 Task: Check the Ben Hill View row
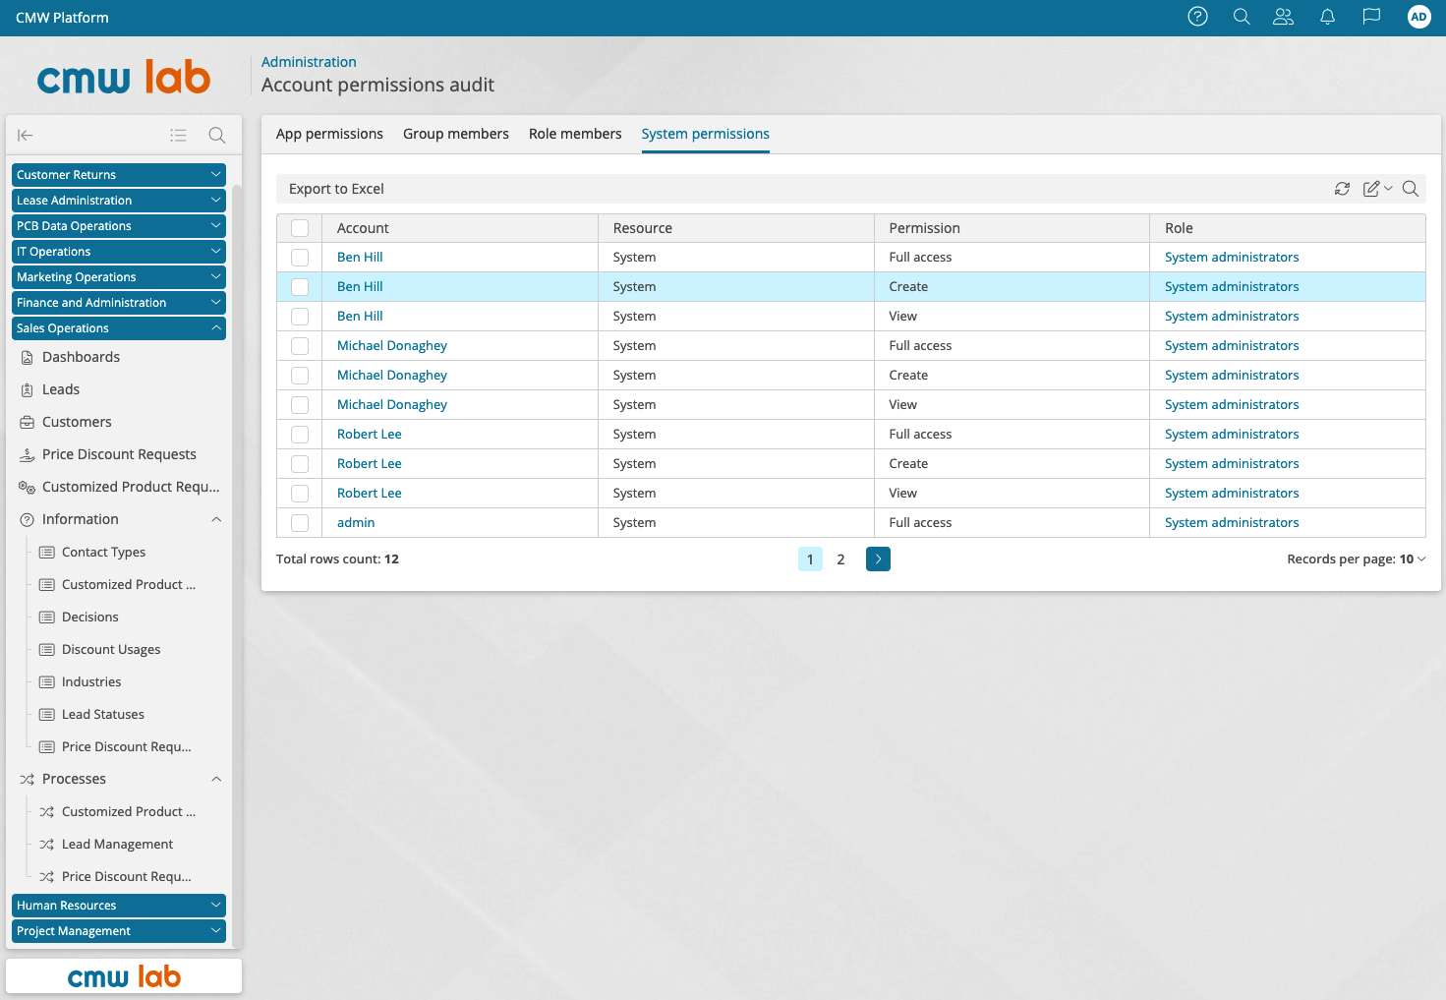[300, 317]
